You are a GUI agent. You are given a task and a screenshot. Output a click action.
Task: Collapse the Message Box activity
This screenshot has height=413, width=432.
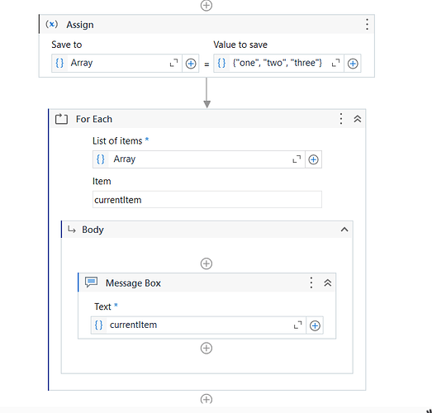328,282
